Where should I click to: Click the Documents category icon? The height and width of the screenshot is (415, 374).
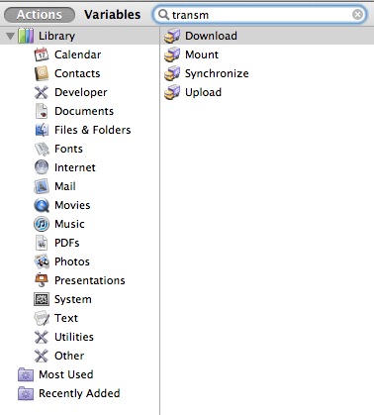(42, 111)
